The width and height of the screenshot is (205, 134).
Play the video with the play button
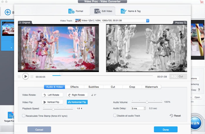coord(25,77)
